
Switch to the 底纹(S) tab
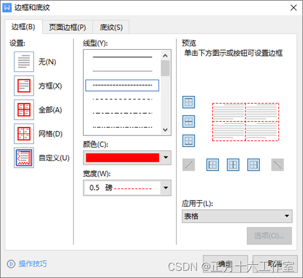(x=111, y=27)
